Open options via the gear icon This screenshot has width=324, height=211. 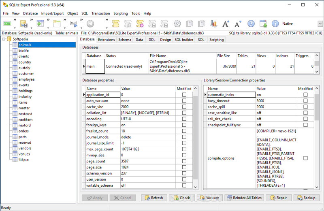tap(177, 24)
